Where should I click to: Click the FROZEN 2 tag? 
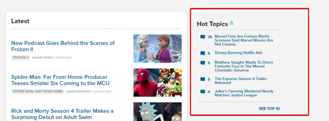(x=21, y=58)
